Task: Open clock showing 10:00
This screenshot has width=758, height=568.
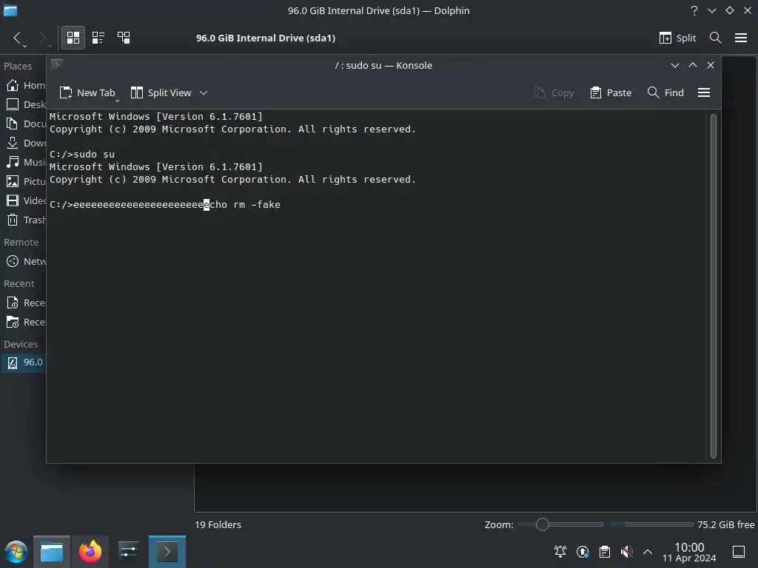Action: [x=689, y=552]
